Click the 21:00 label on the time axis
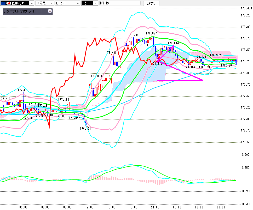 click(x=155, y=207)
